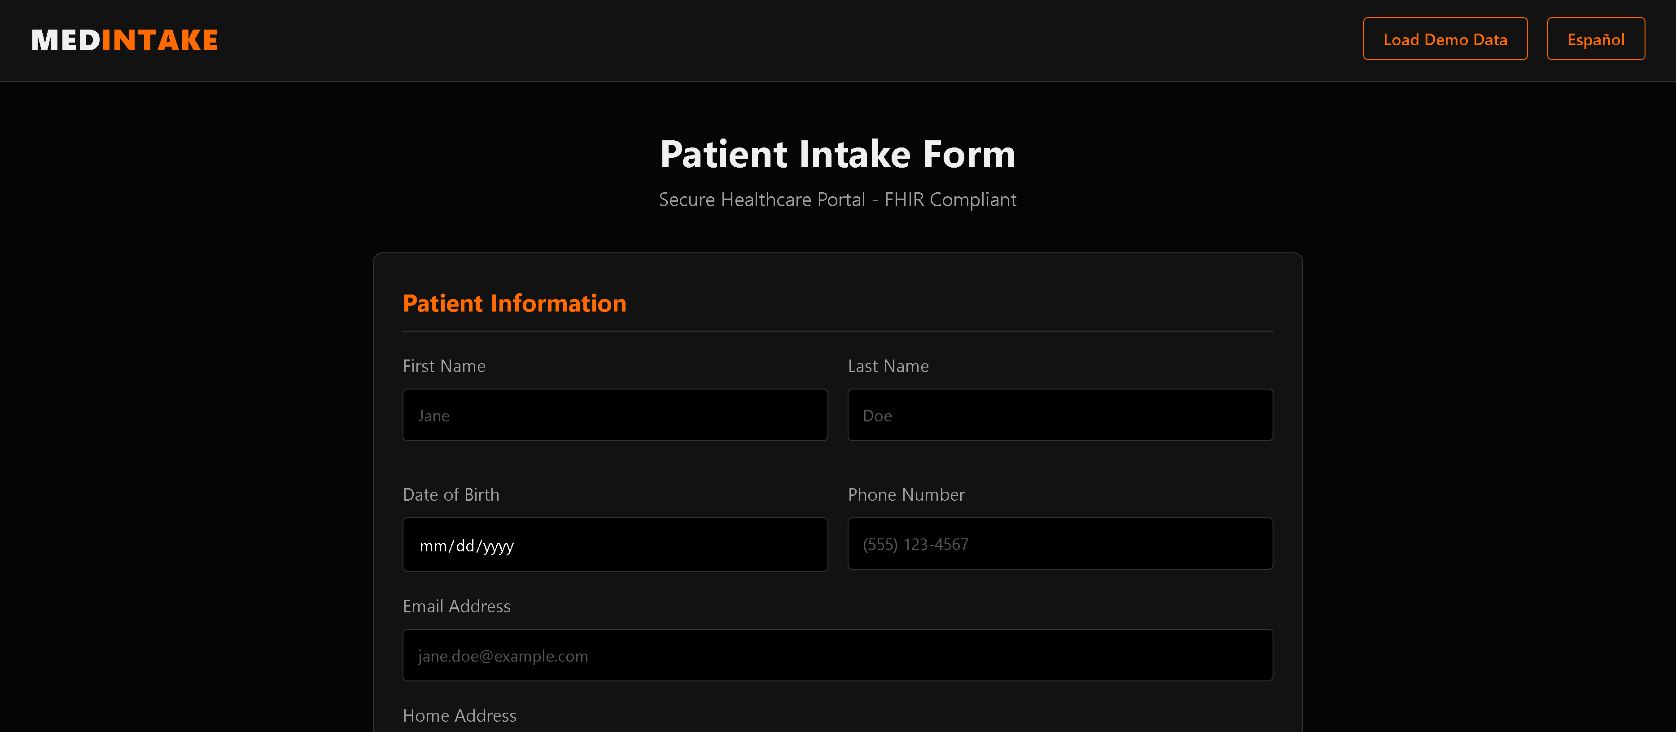Screen dimensions: 1676x732
Task: Click the Last Name label
Action: click(888, 365)
